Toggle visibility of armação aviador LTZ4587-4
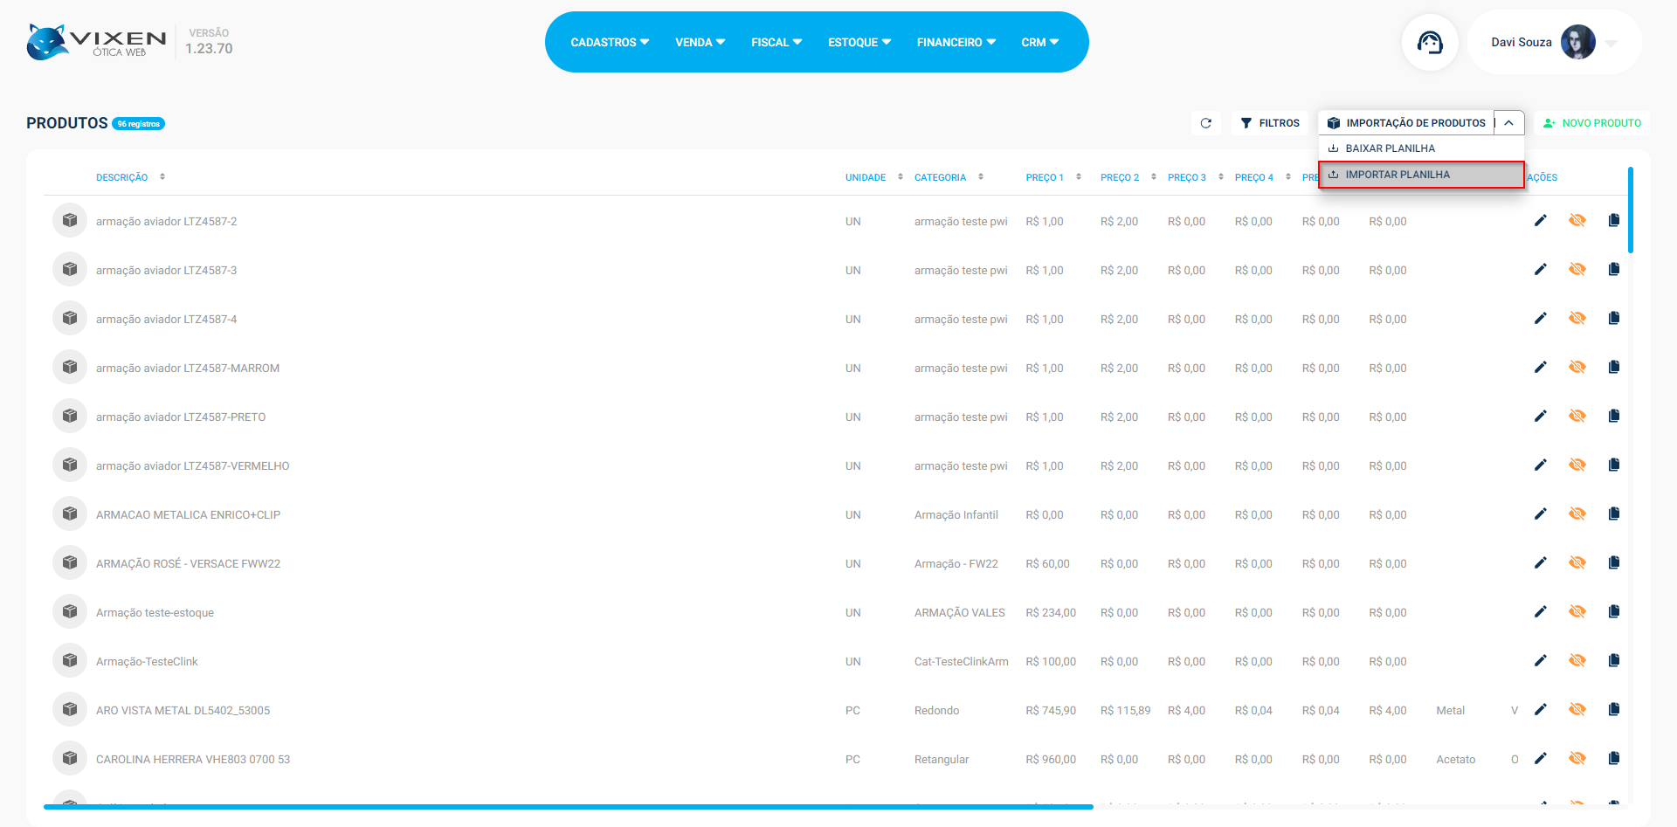The width and height of the screenshot is (1677, 827). 1577,319
